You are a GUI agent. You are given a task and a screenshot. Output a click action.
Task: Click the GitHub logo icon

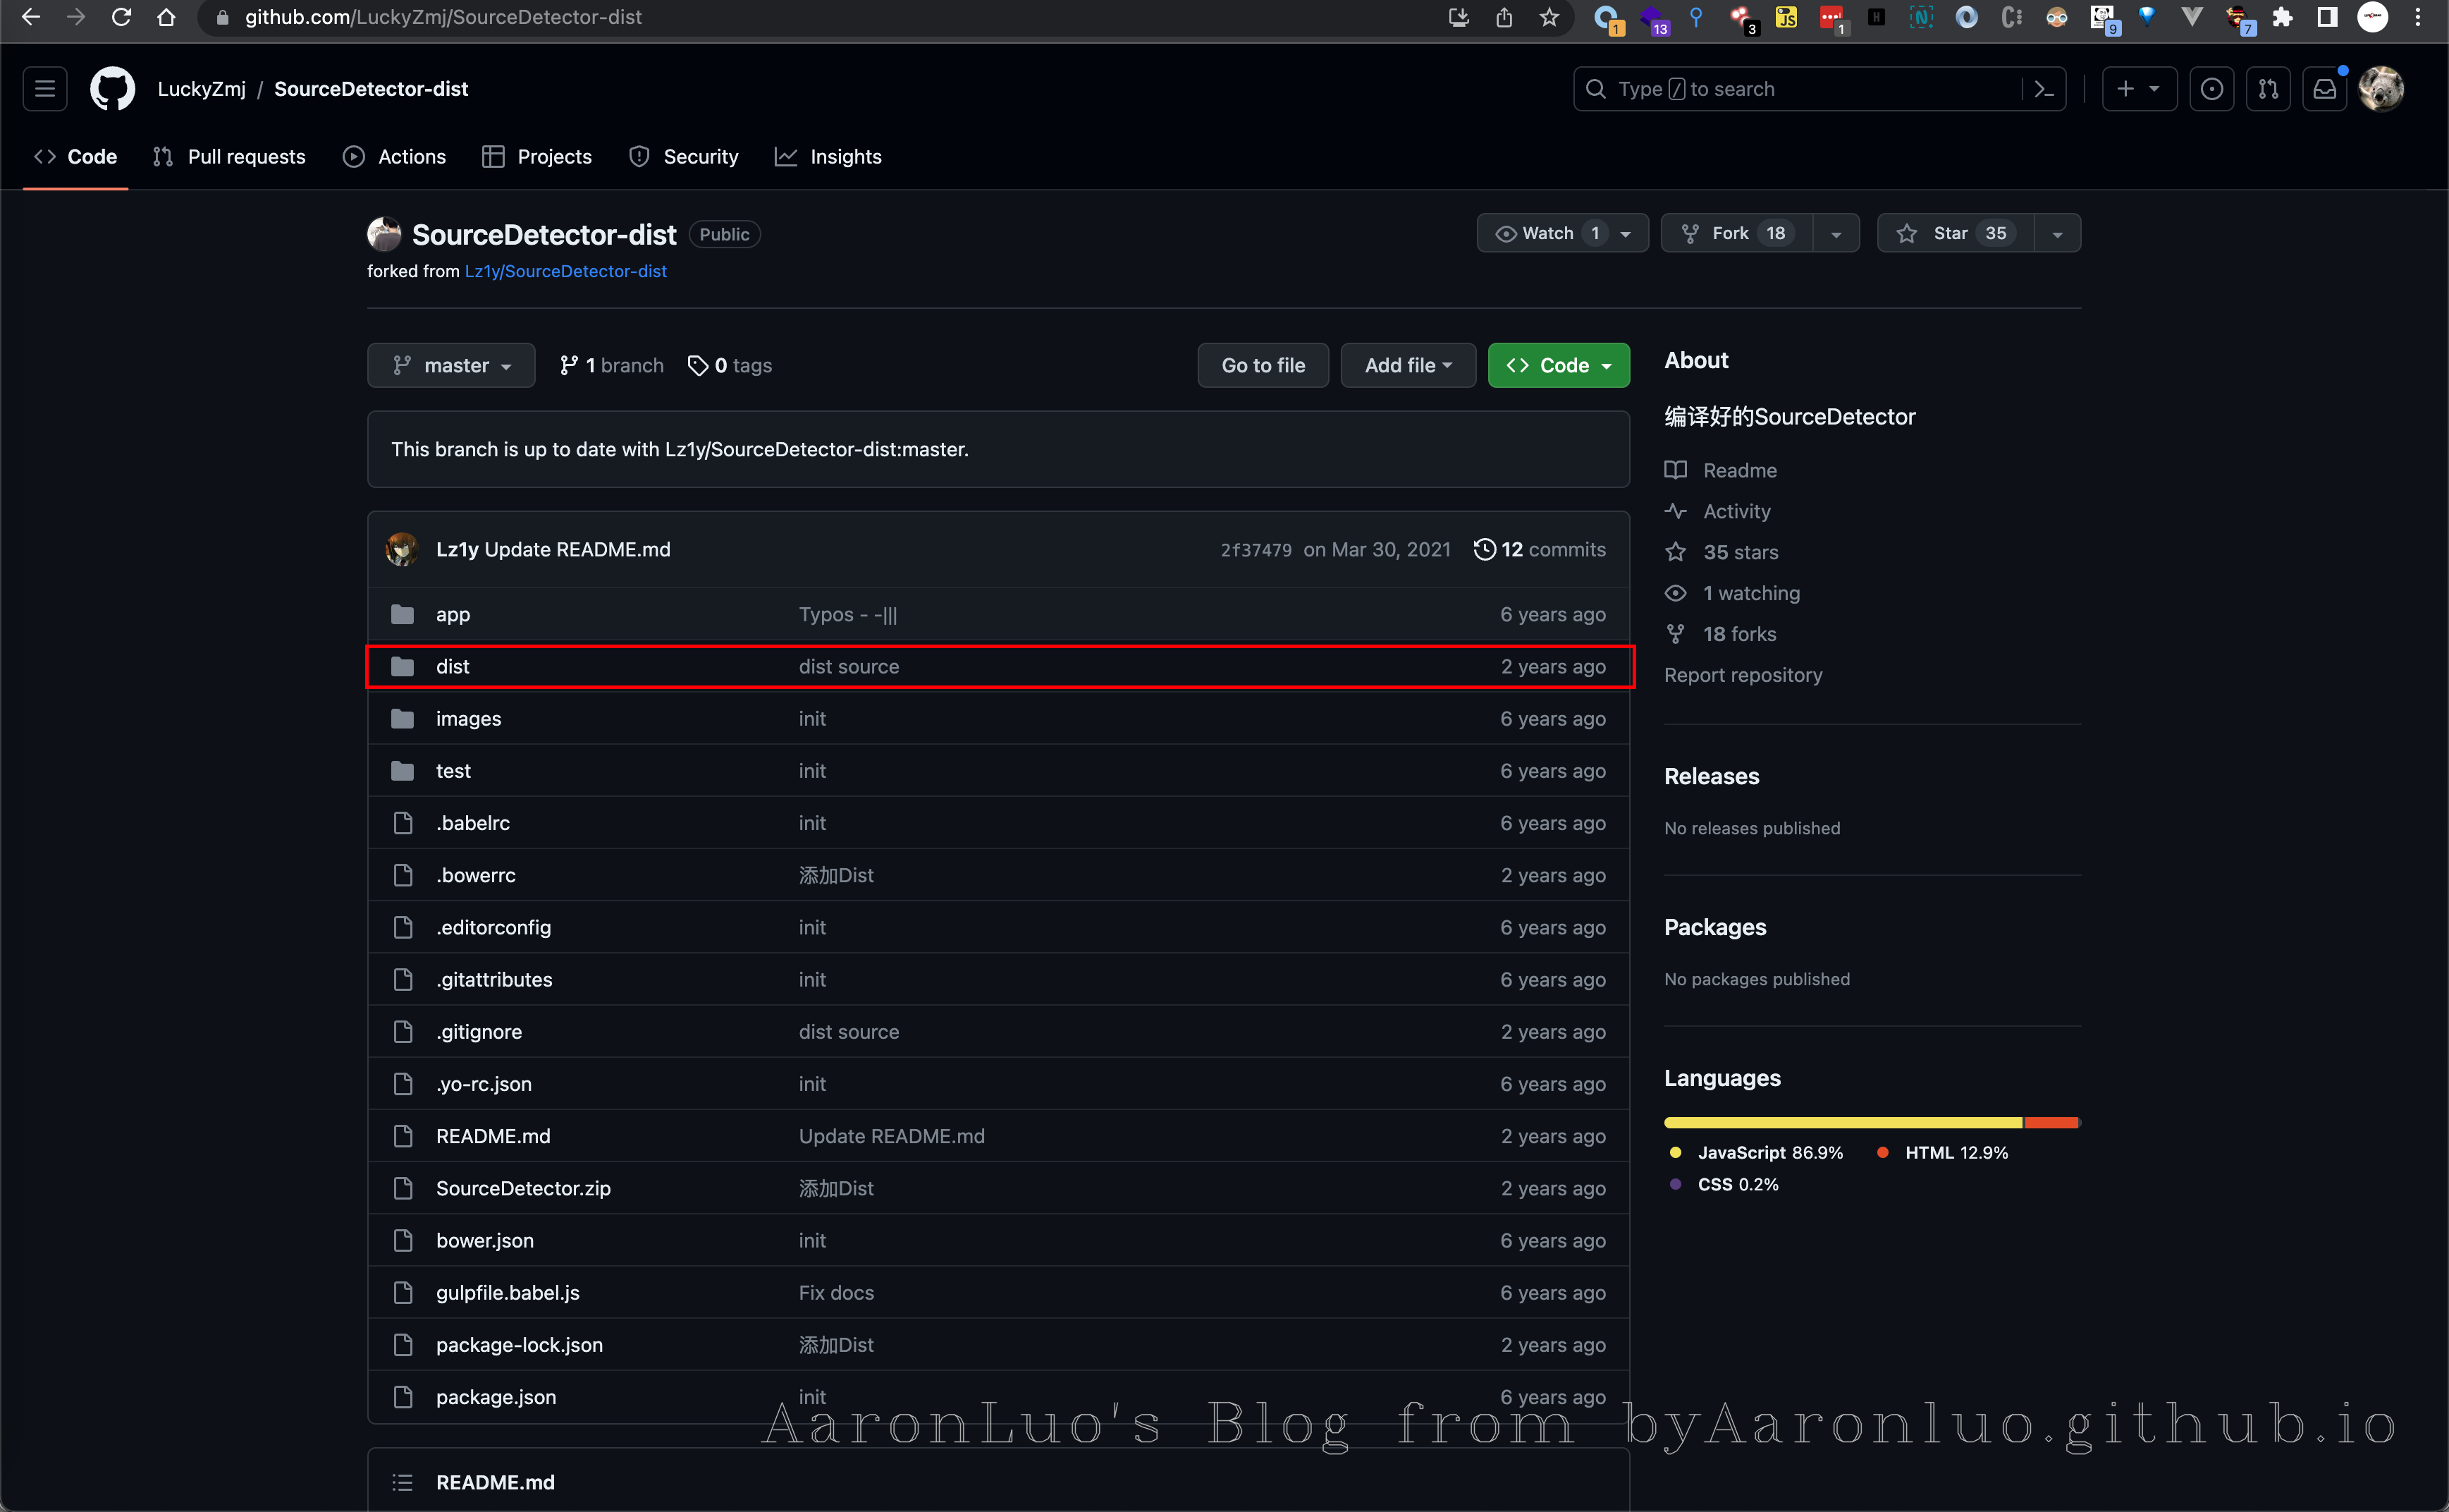tap(112, 89)
